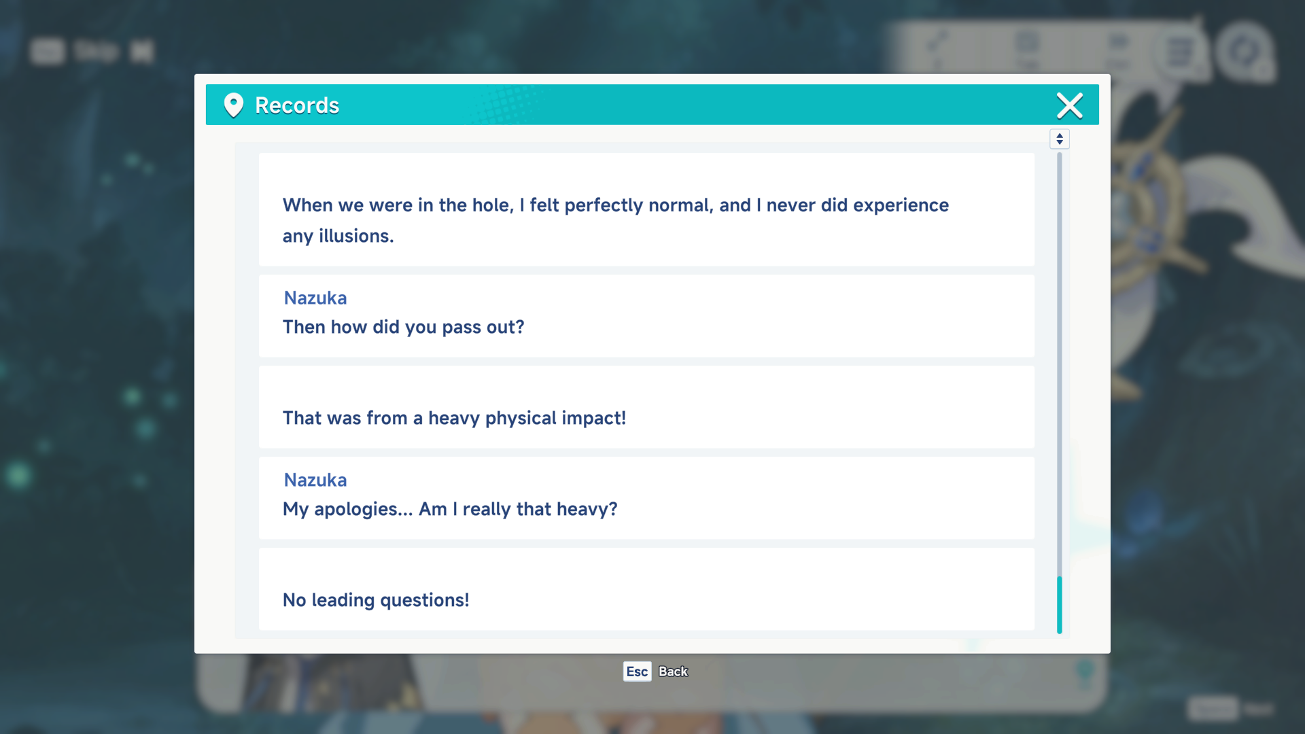Click the blurred Skip button text
The image size is (1305, 734).
coord(96,51)
